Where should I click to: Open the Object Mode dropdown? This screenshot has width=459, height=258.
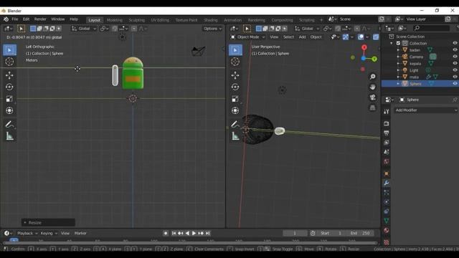[x=247, y=37]
